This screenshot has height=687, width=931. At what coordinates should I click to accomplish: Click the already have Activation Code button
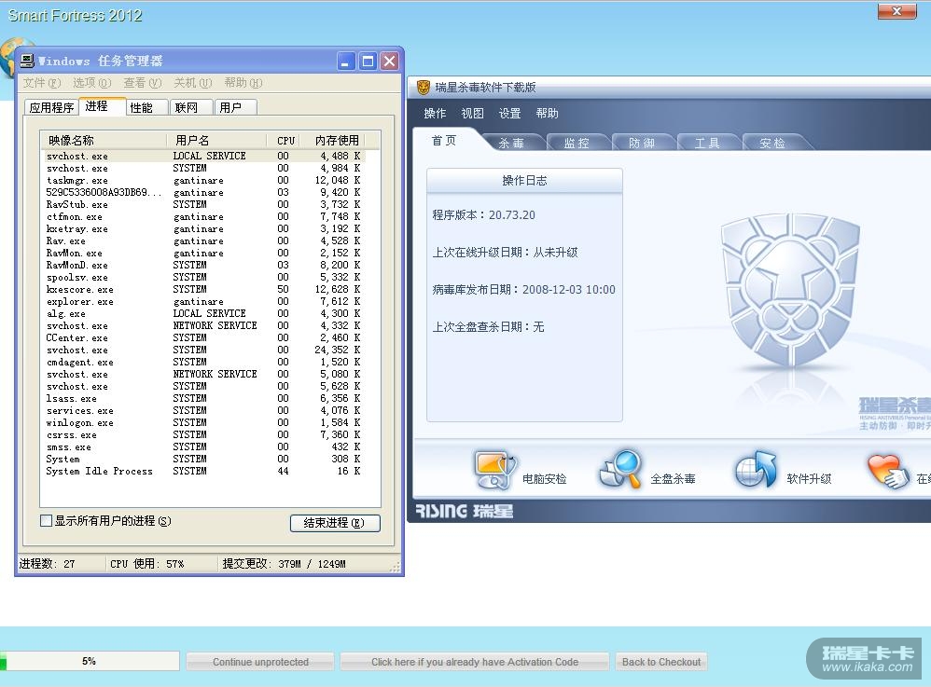point(475,662)
